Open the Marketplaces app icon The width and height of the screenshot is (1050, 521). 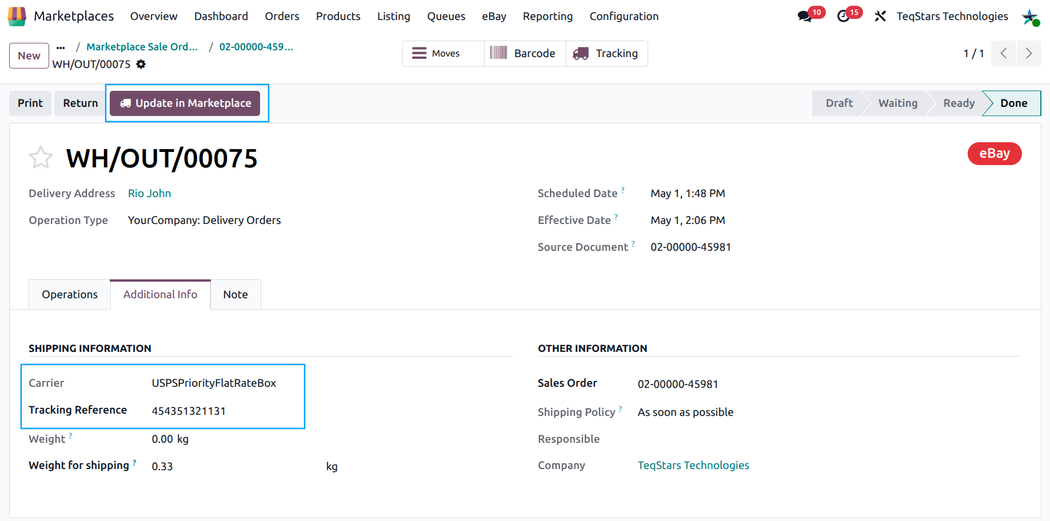(17, 16)
